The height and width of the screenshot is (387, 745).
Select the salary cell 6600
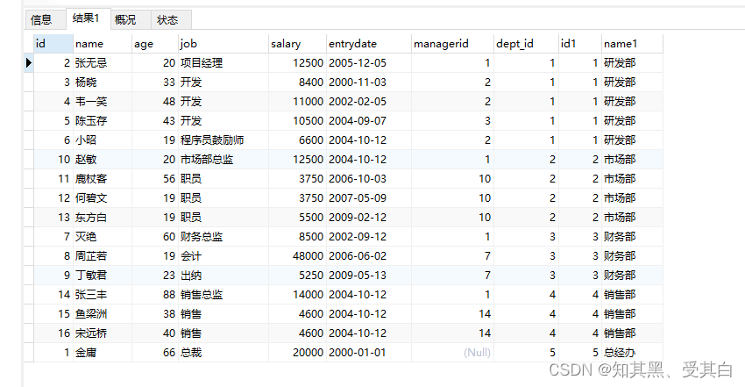click(x=297, y=140)
